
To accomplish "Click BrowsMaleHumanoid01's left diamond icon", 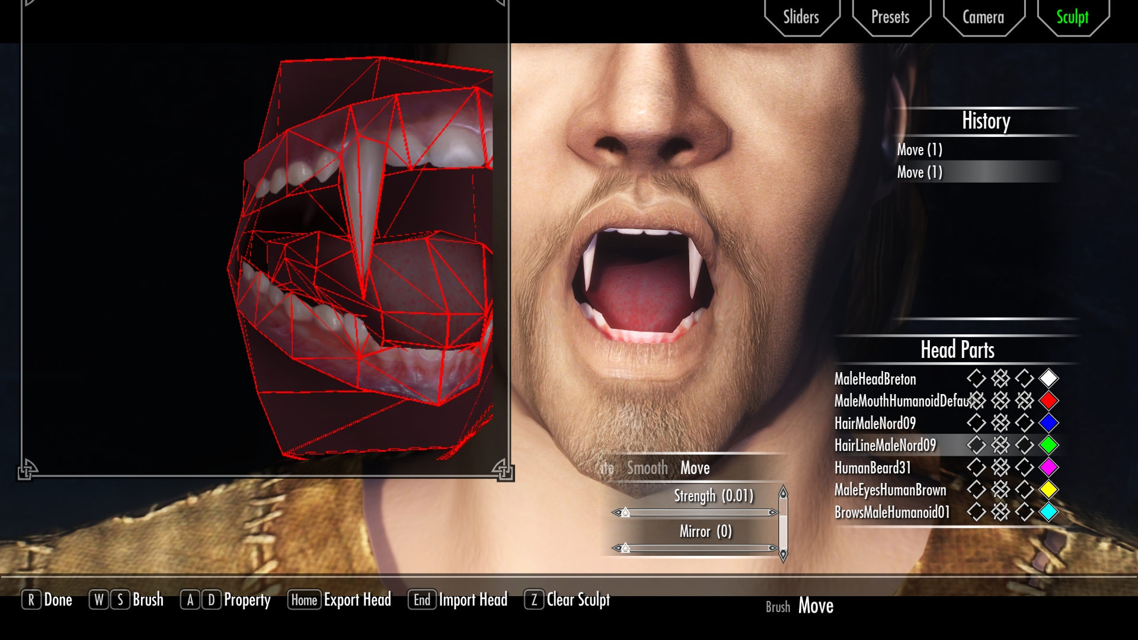I will pos(976,512).
